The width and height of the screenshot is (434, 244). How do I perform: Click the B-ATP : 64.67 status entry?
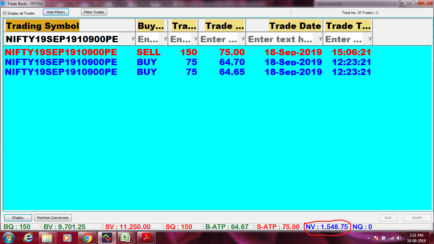coord(228,227)
